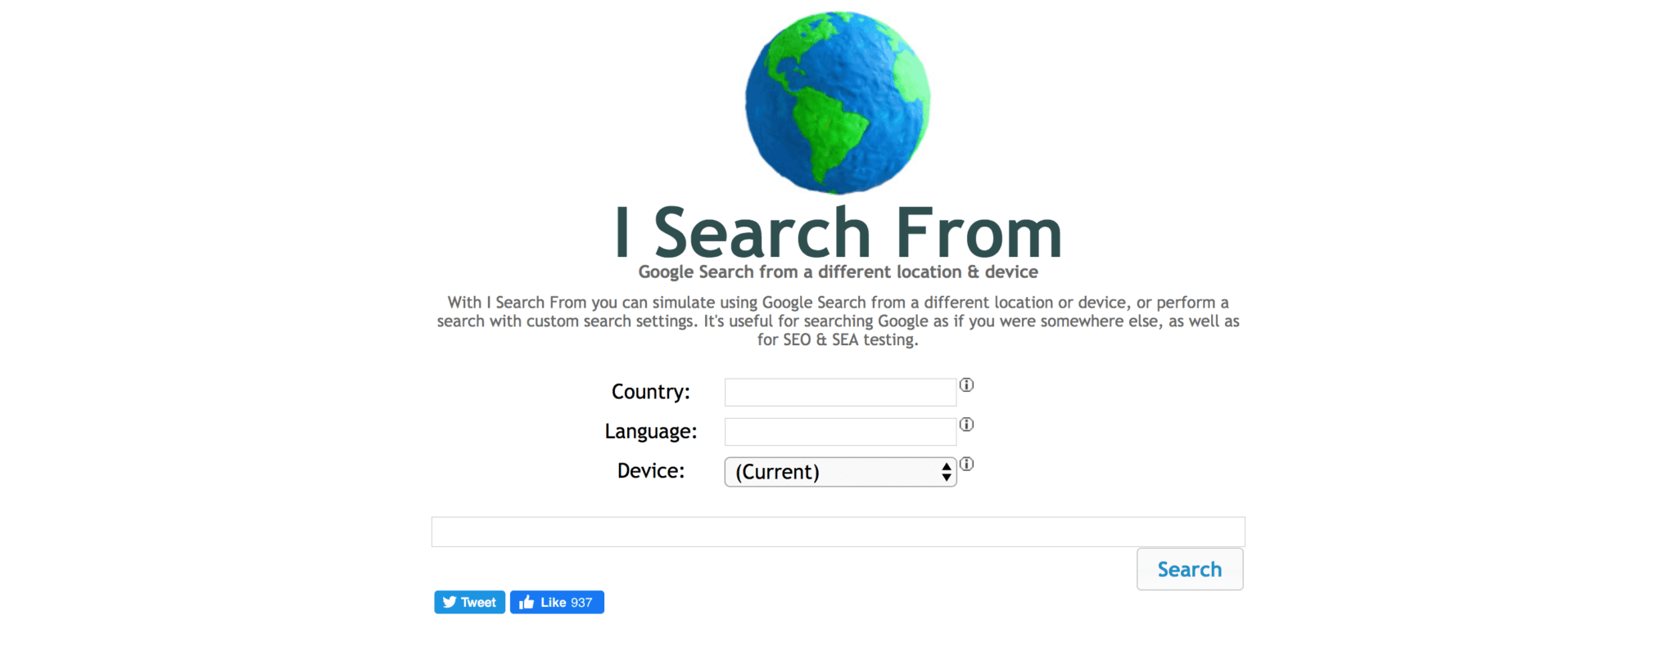Click the 937 like count
This screenshot has width=1677, height=651.
(x=581, y=602)
